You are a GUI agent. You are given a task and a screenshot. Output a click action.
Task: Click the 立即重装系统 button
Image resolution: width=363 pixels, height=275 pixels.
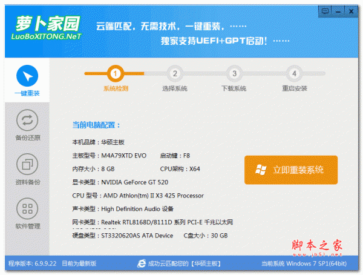click(x=291, y=170)
